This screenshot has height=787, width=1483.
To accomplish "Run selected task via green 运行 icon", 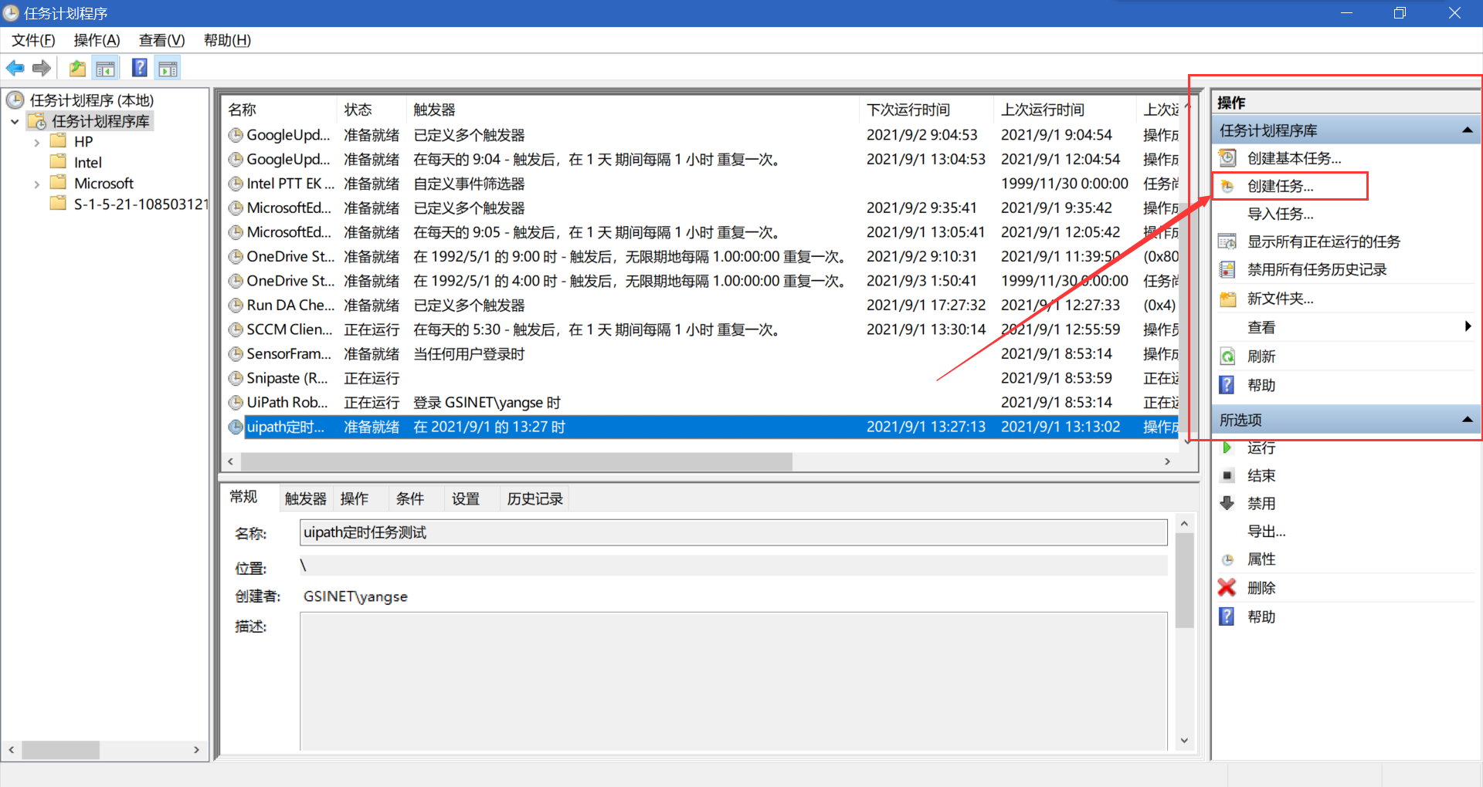I will (1227, 448).
